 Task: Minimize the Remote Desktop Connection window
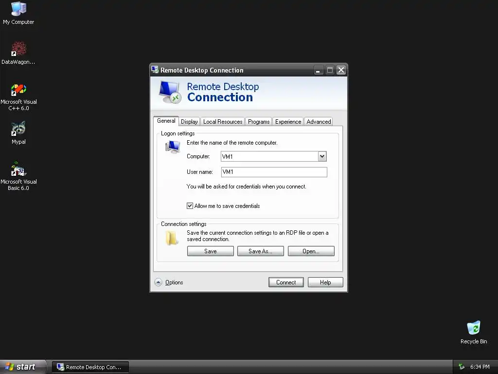pos(318,70)
